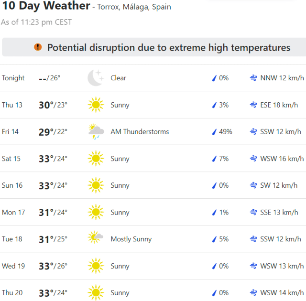Expand Wed 19 forecast row

(153, 266)
